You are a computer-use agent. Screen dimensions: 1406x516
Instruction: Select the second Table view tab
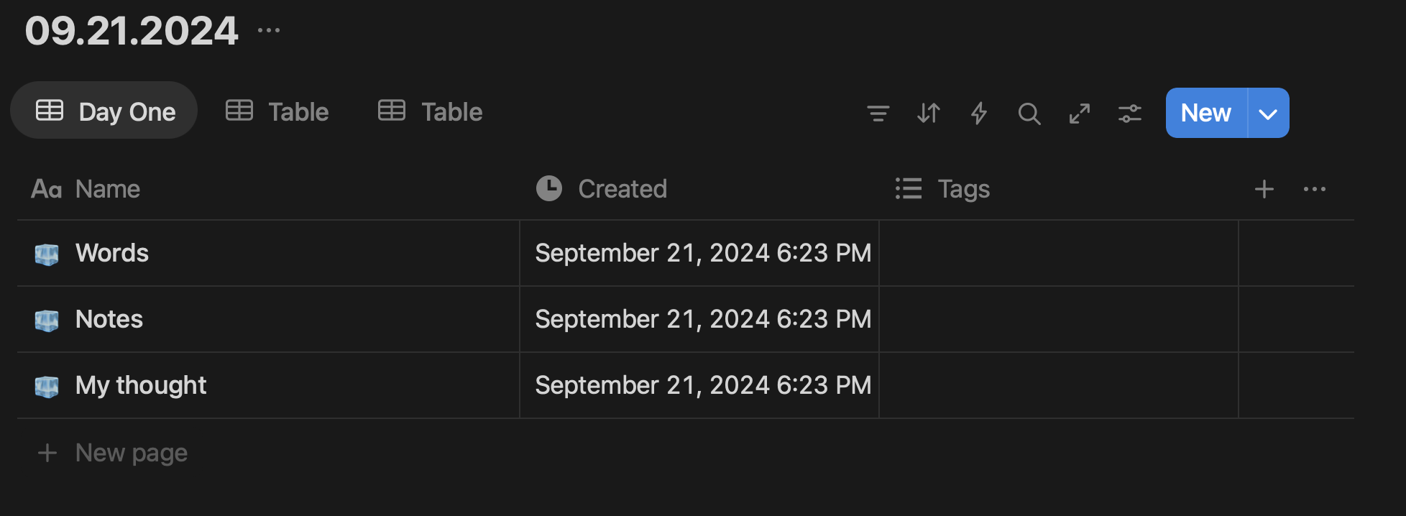[430, 111]
